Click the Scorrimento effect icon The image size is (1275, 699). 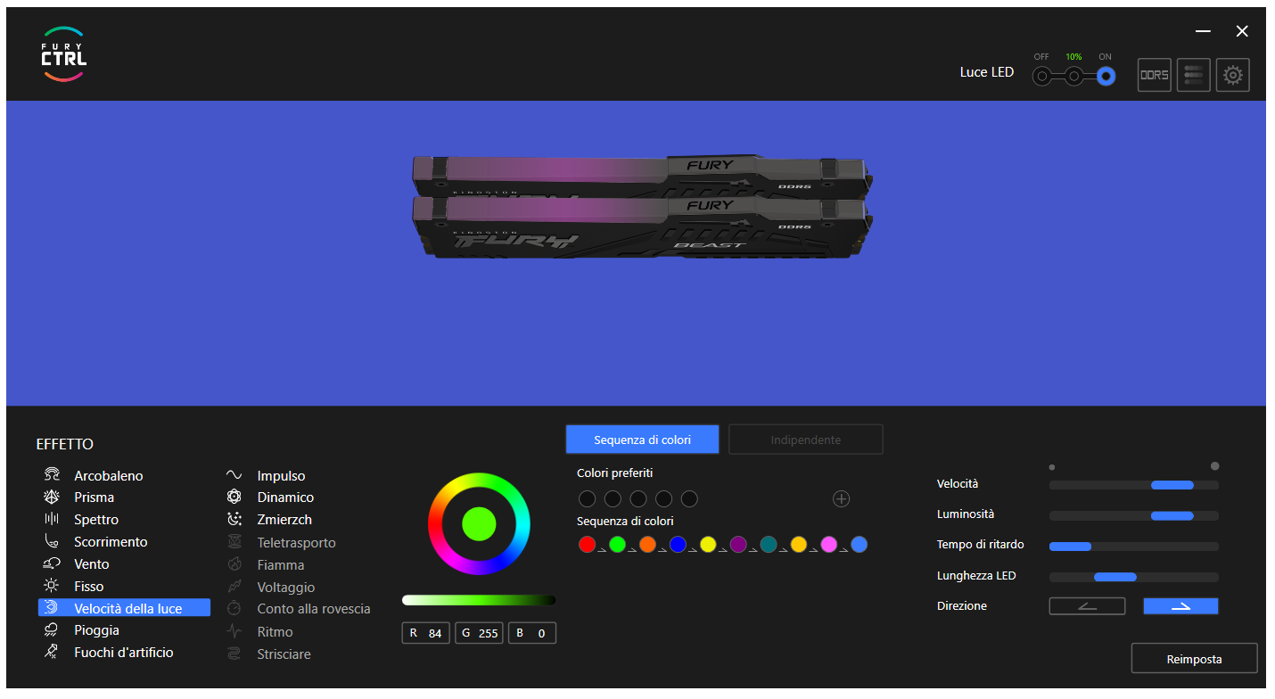click(x=52, y=541)
